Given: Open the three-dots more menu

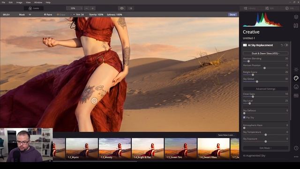Looking at the screenshot, I should click(296, 157).
